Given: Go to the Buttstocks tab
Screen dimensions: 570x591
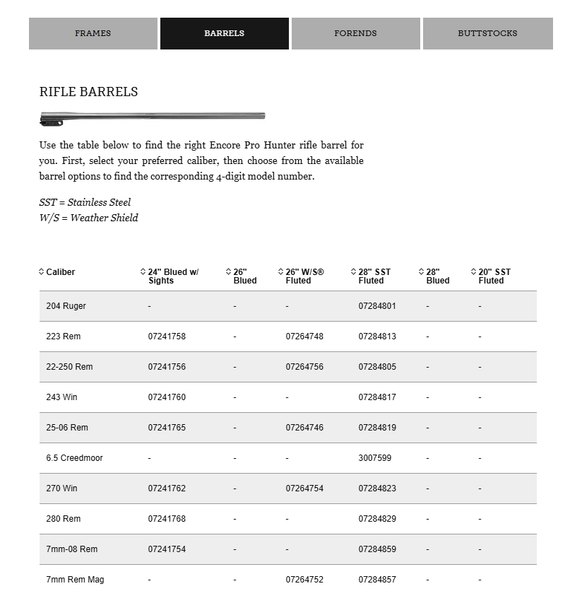Looking at the screenshot, I should (487, 33).
